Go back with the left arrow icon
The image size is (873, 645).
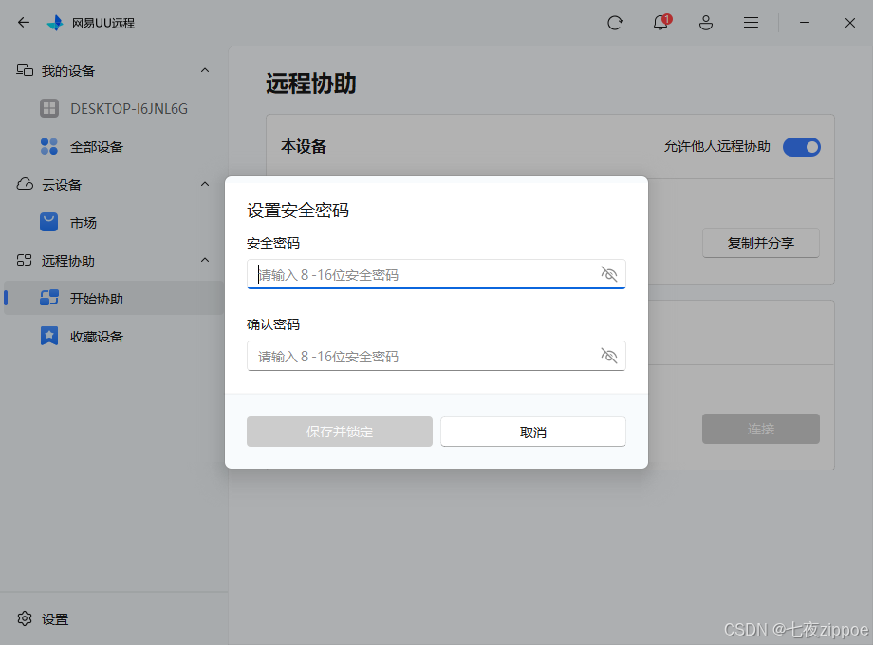click(x=24, y=22)
